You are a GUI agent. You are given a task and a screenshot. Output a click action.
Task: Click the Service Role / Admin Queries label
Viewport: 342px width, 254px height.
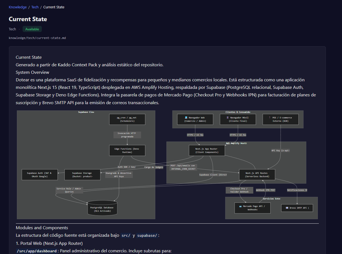69,190
